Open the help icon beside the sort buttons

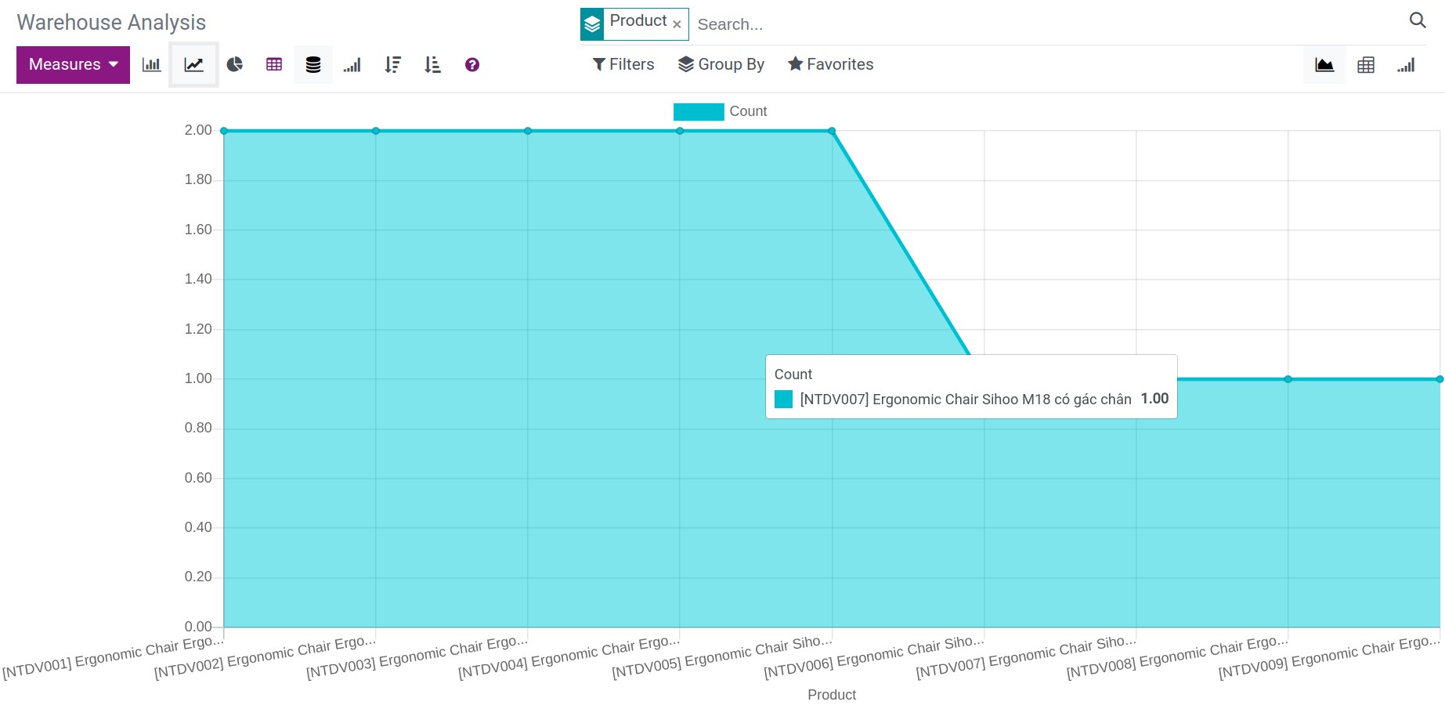pyautogui.click(x=471, y=64)
